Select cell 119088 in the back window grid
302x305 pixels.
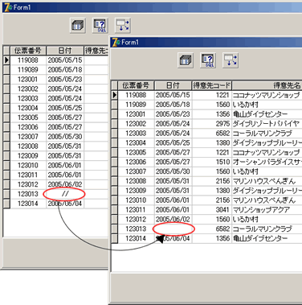28,60
